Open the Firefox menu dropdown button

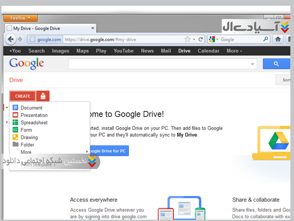point(20,18)
